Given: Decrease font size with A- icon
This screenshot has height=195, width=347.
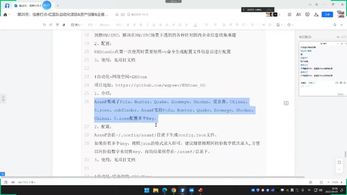Looking at the screenshot, I should [134, 25].
